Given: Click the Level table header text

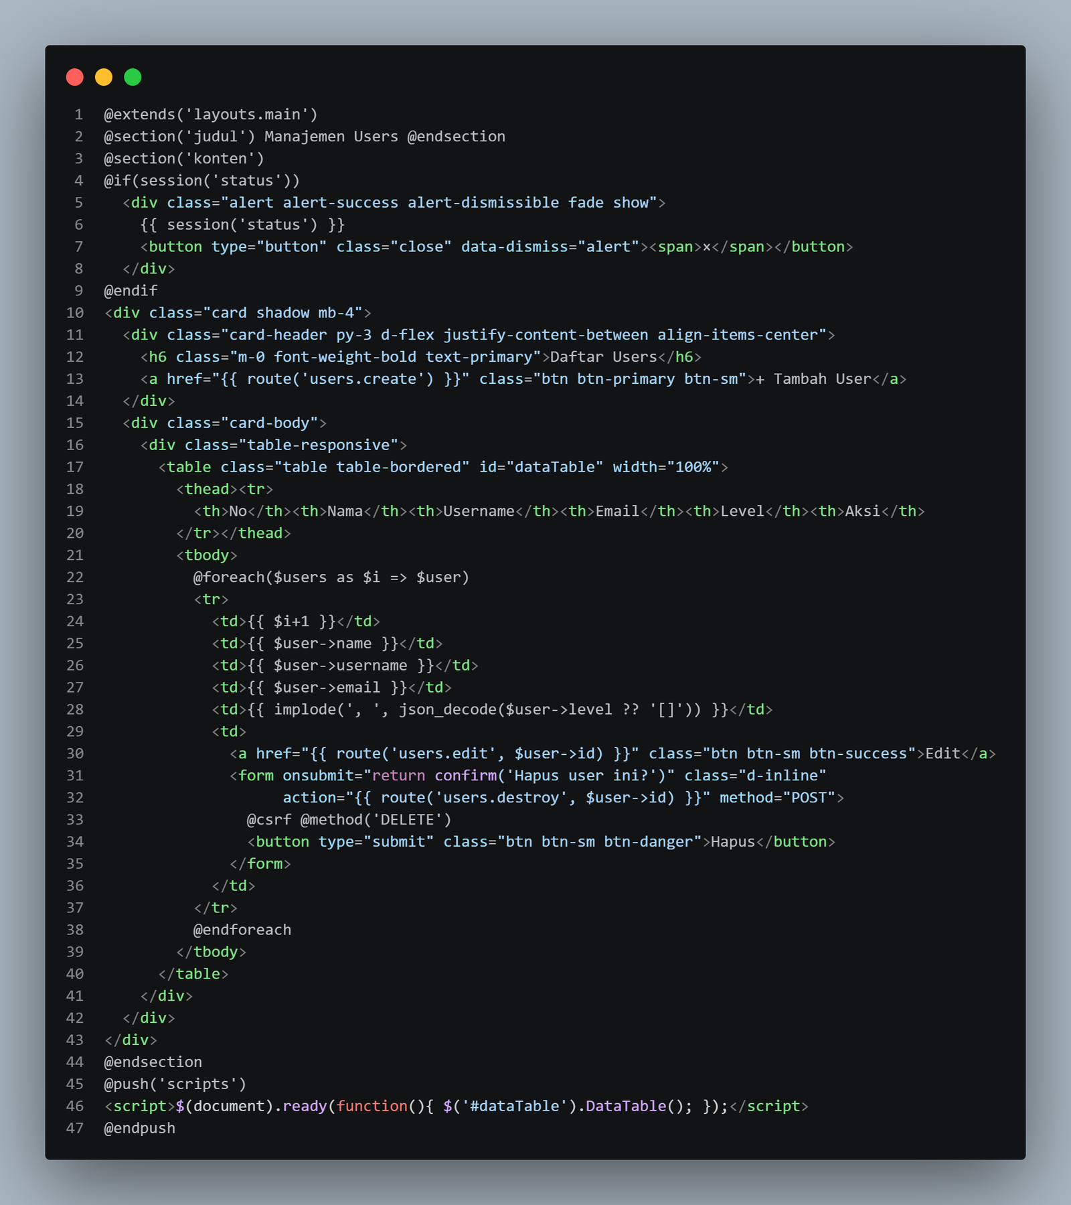Looking at the screenshot, I should 742,511.
